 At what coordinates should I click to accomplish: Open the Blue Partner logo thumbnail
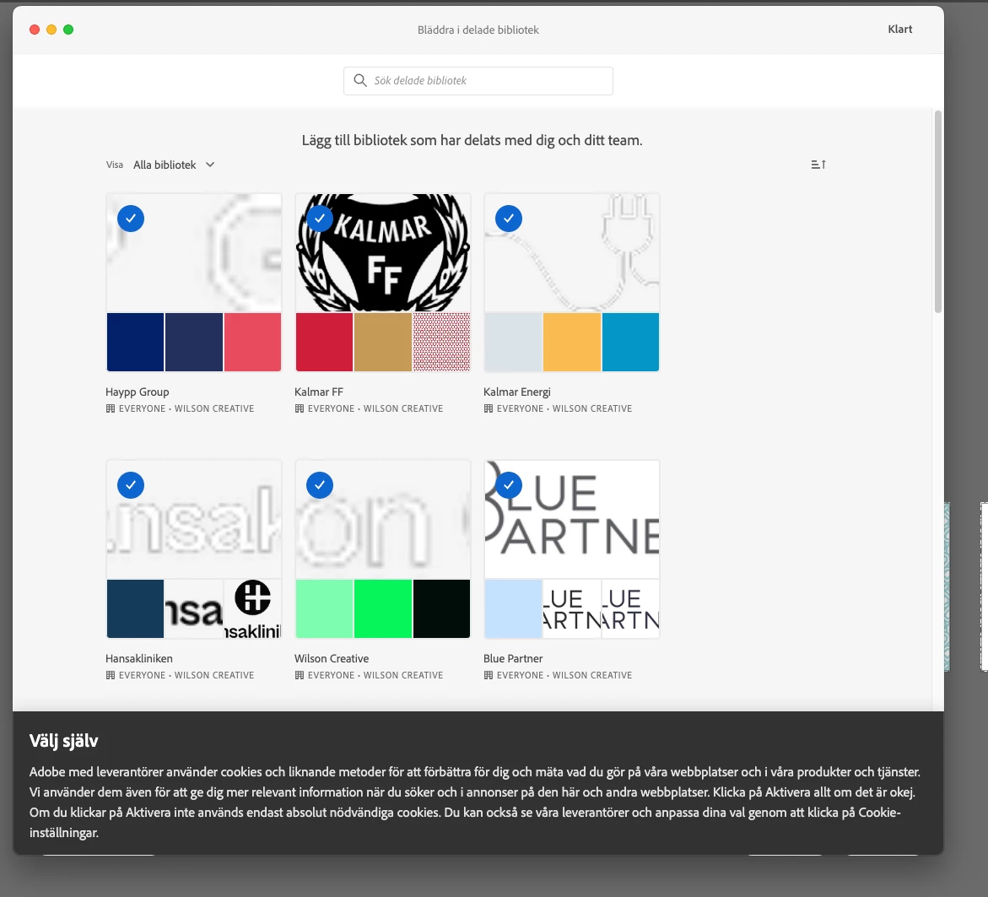point(571,520)
